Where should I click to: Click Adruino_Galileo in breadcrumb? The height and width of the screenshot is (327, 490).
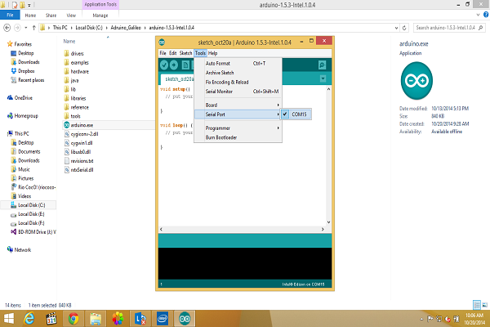[x=126, y=28]
